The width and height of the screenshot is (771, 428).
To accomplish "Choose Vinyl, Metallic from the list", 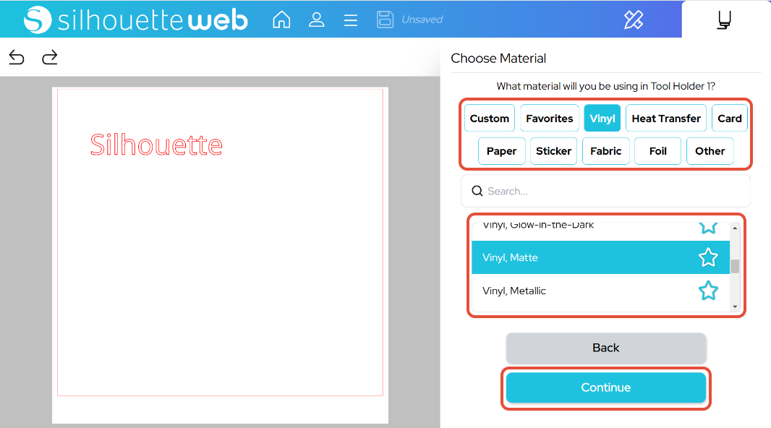I will [600, 291].
